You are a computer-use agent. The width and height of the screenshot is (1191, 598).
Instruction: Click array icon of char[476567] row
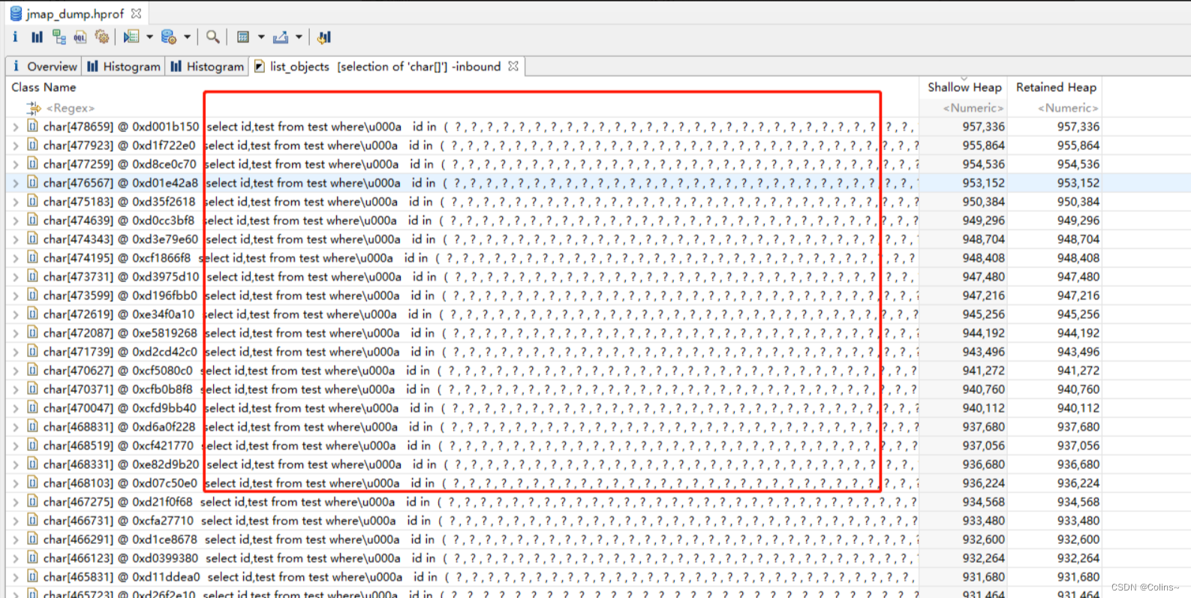[x=32, y=182]
